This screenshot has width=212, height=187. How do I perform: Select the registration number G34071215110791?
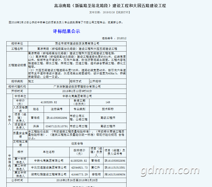[x=57, y=126]
